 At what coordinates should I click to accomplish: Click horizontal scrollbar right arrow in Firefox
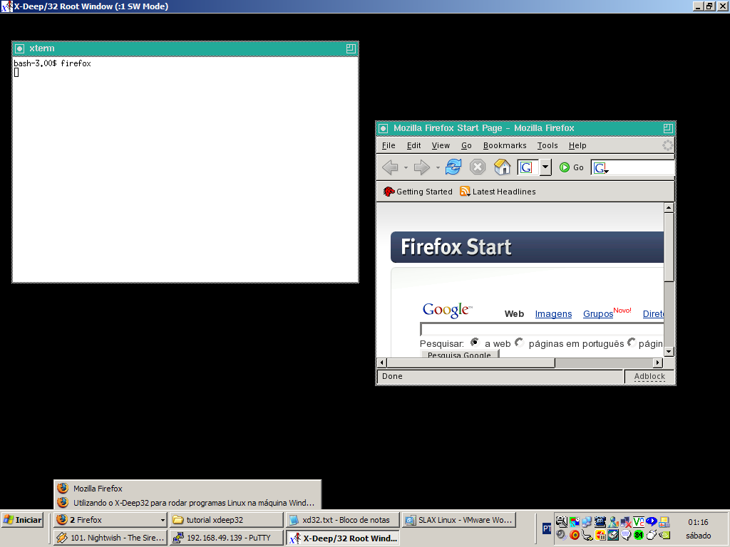[658, 363]
